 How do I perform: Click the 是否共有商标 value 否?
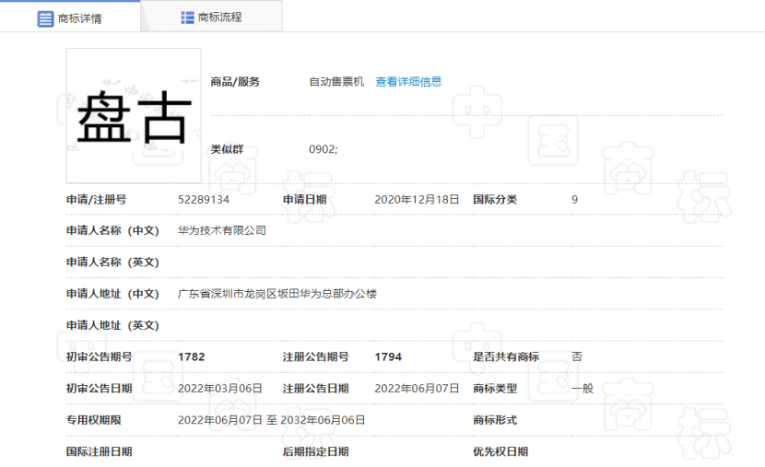coord(577,356)
